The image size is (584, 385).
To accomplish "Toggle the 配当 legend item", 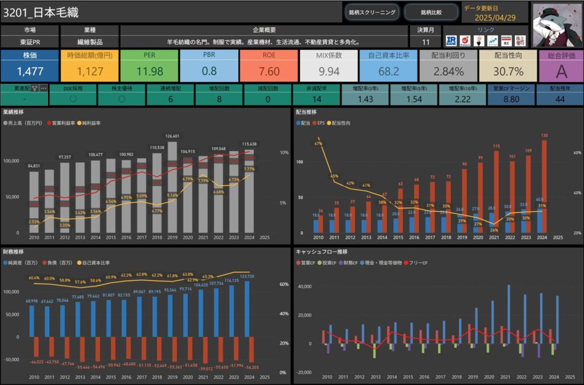I will [303, 123].
